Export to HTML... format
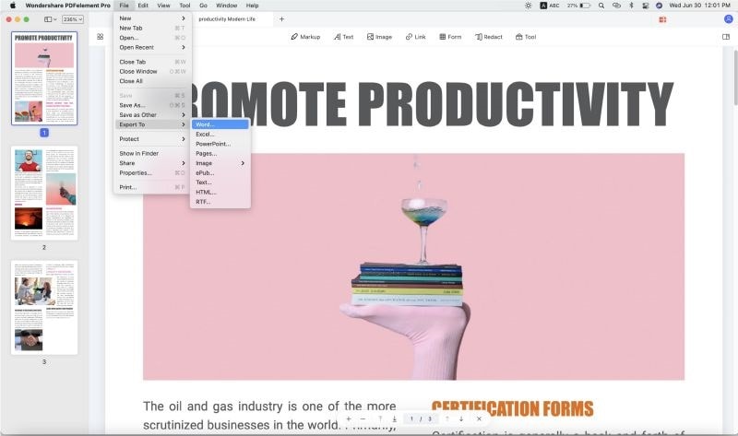This screenshot has width=738, height=436. tap(220, 193)
